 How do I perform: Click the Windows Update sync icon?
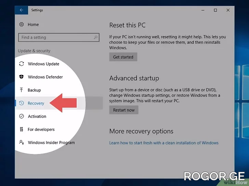pyautogui.click(x=22, y=64)
